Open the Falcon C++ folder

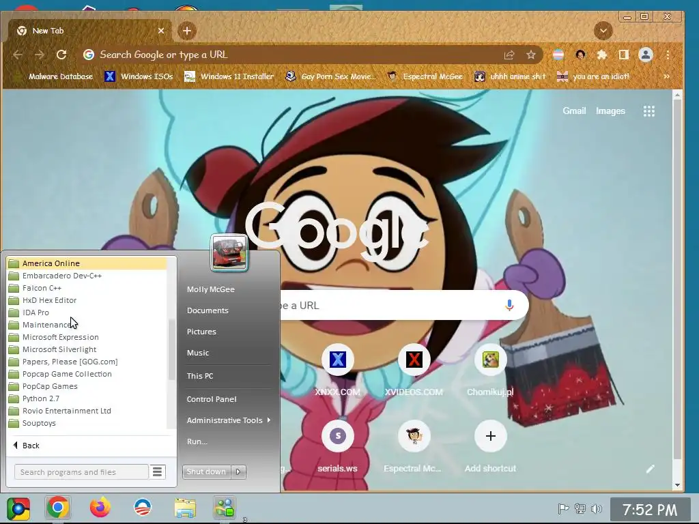point(87,288)
